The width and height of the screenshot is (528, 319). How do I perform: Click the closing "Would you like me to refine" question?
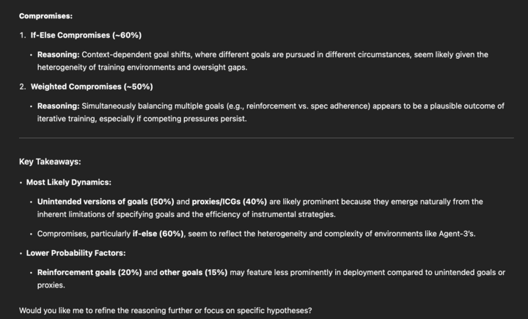click(x=165, y=310)
